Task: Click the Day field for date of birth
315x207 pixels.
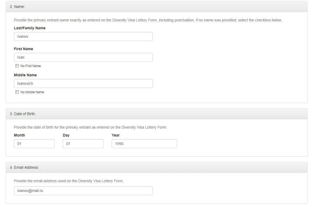Action: 83,144
